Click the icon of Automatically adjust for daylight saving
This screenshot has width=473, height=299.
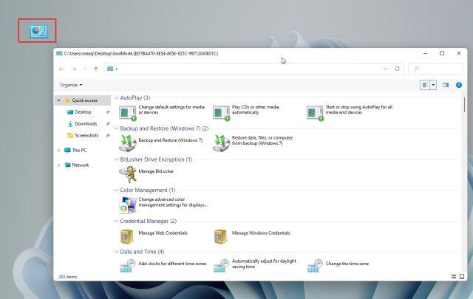pyautogui.click(x=222, y=266)
